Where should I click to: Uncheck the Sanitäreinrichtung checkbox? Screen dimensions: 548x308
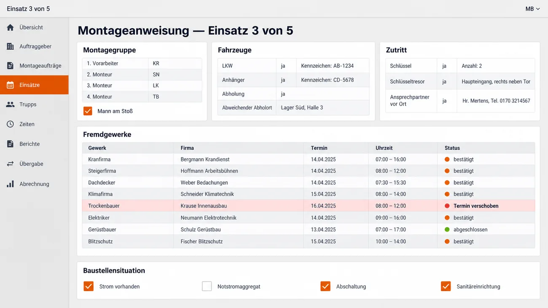coord(446,286)
